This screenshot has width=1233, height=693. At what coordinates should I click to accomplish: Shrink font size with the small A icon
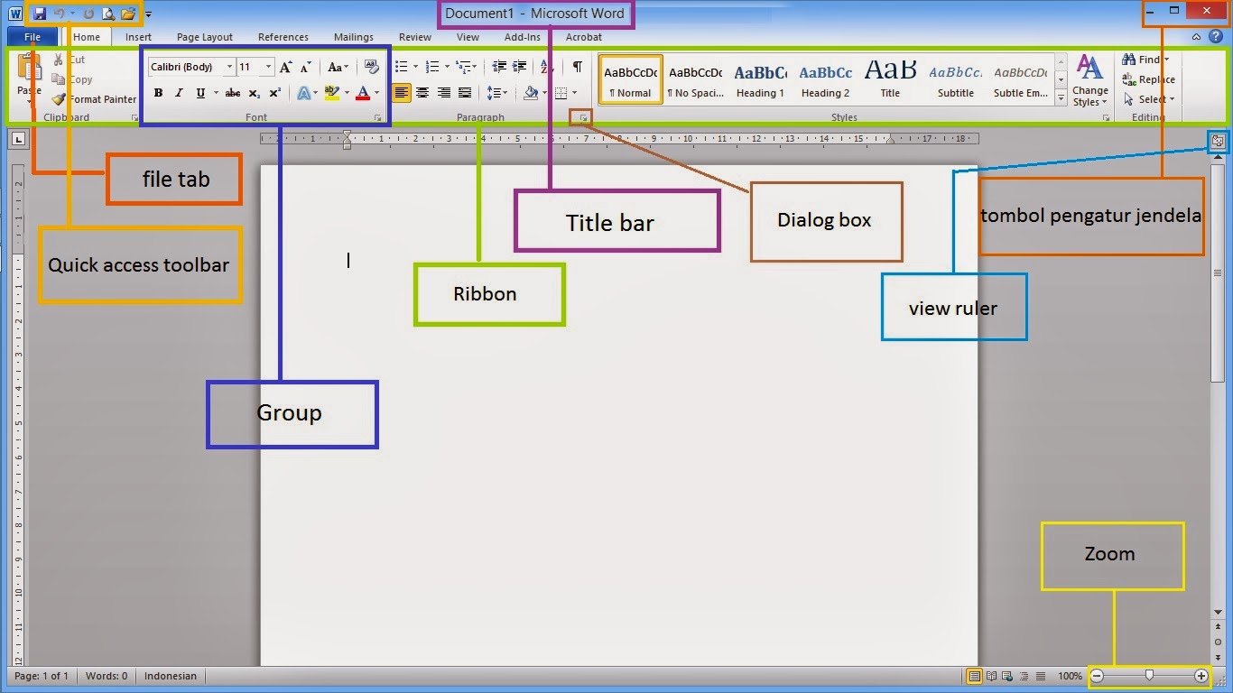(x=306, y=67)
